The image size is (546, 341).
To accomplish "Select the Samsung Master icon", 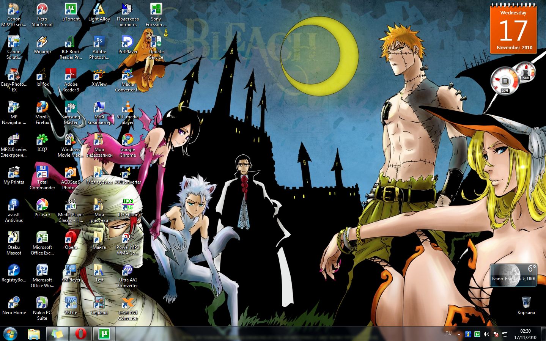I will [x=71, y=113].
